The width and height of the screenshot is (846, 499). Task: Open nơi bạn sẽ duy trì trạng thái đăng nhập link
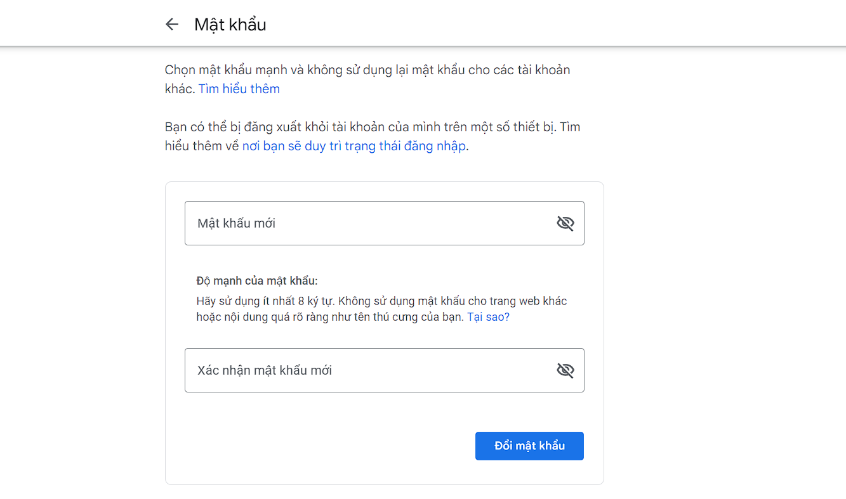coord(354,146)
